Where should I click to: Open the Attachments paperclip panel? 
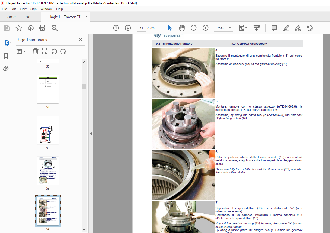pos(6,68)
